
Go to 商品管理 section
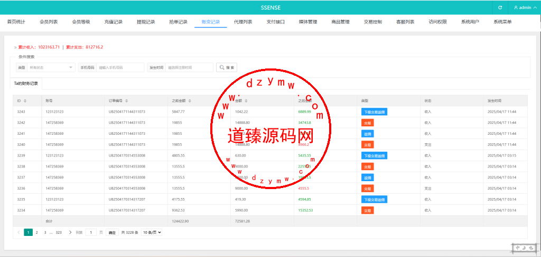pos(341,22)
